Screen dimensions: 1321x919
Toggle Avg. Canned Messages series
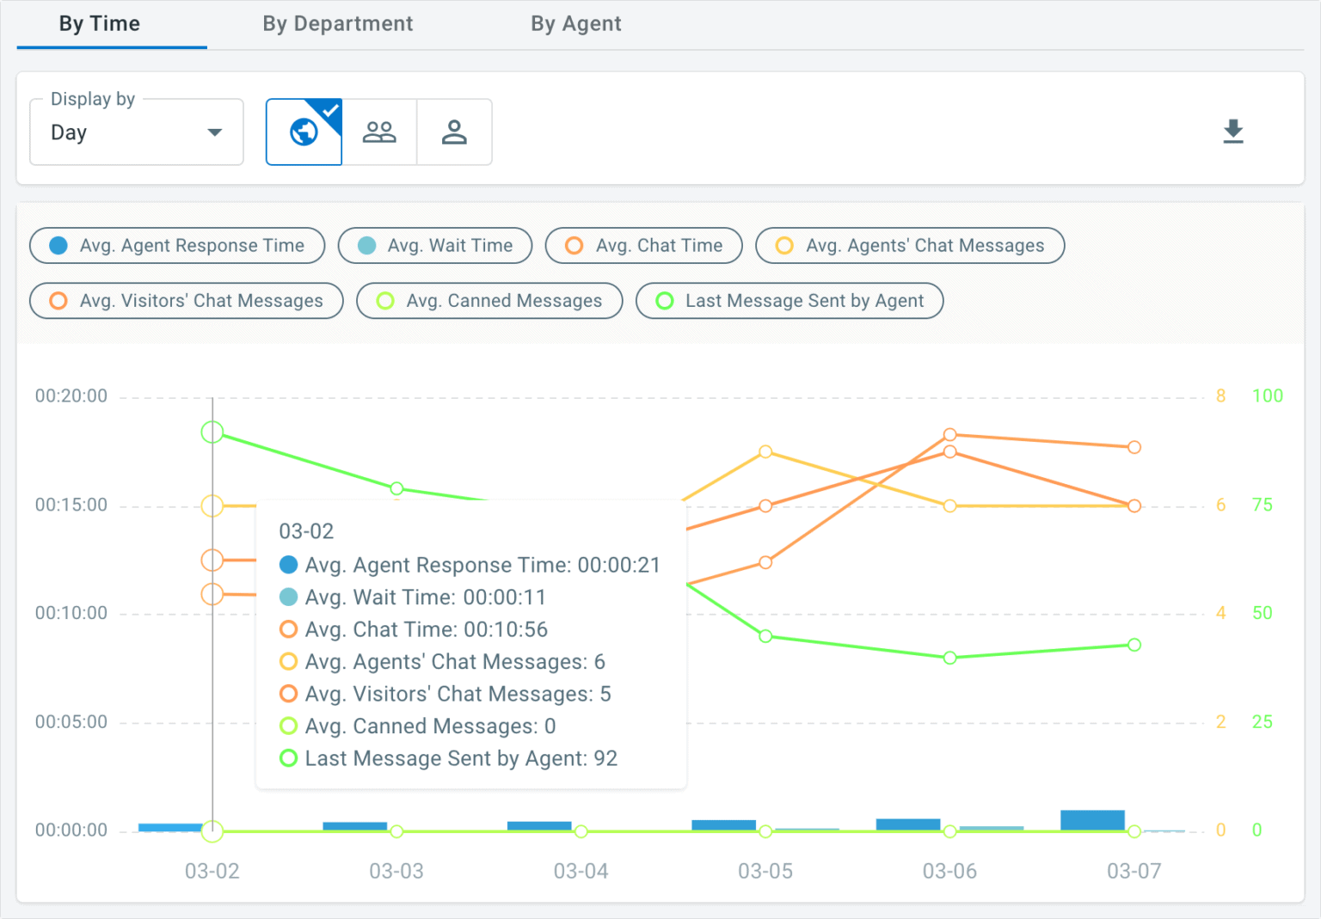(488, 301)
